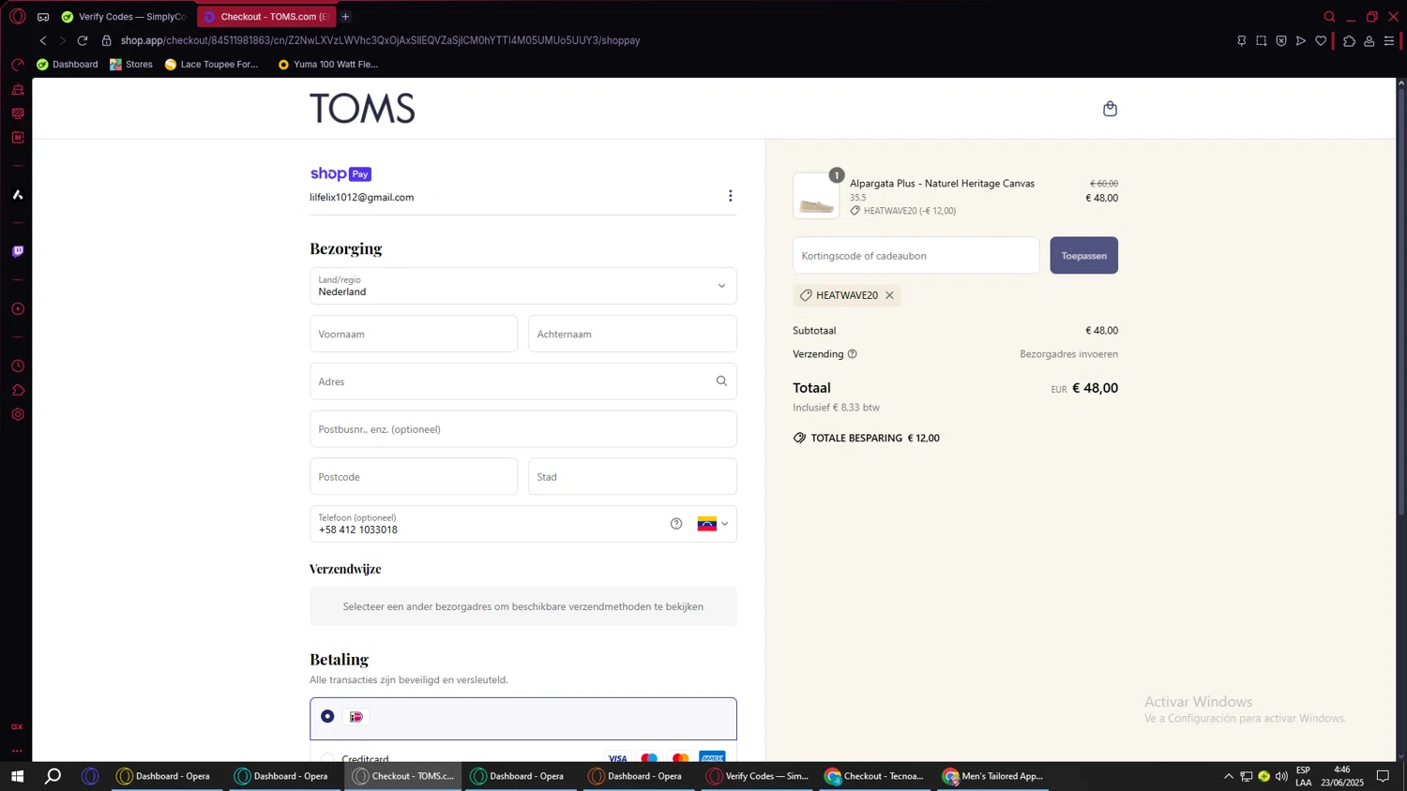The image size is (1407, 791).
Task: Open volume control in tray
Action: coord(1281,776)
